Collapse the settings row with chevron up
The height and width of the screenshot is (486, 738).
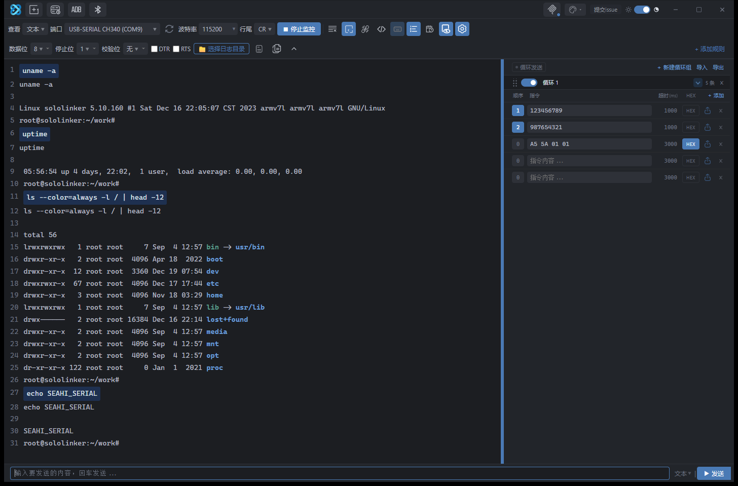pos(294,49)
